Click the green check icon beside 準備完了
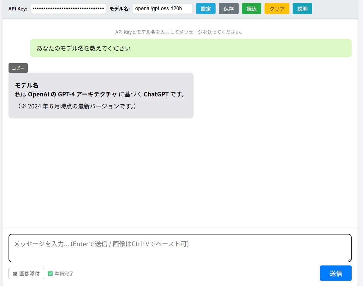Screen dimensions: 363x286 50,273
